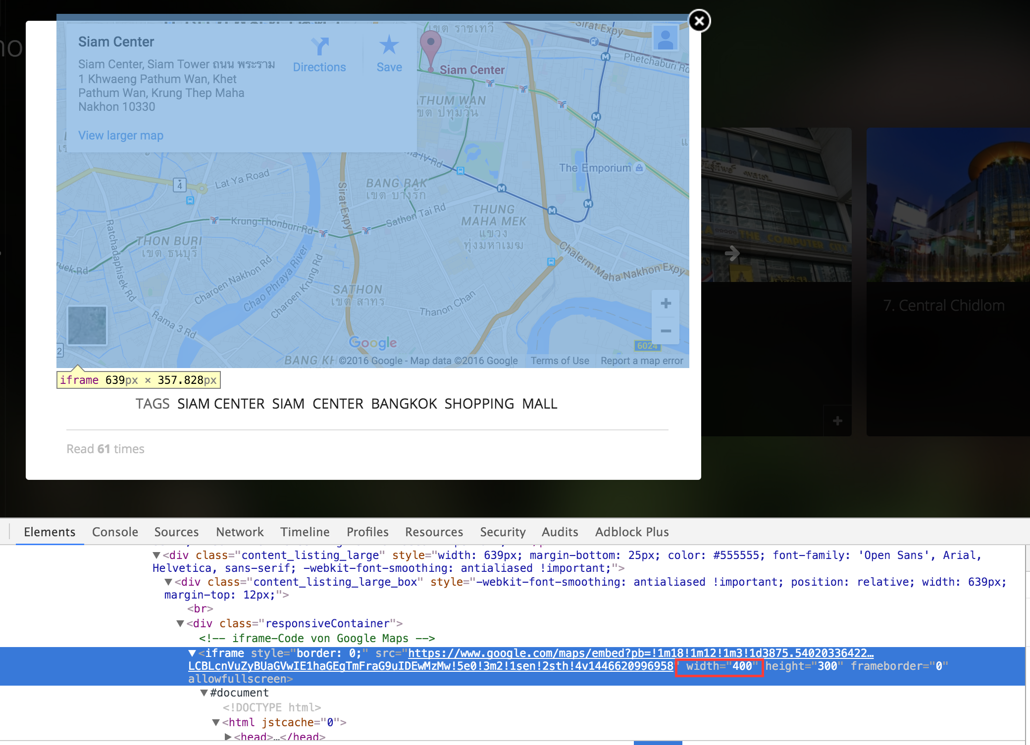
Task: Open the 7. Central Chidlom card title
Action: coord(944,305)
